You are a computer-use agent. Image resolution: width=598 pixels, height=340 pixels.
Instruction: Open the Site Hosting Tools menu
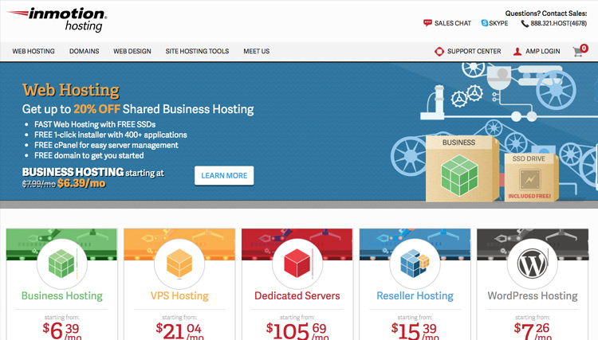click(197, 52)
